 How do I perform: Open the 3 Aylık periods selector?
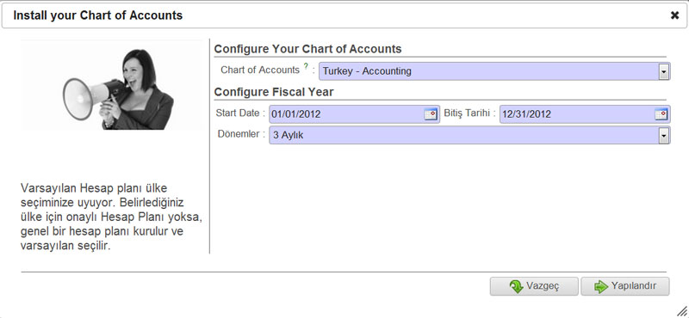[x=469, y=135]
